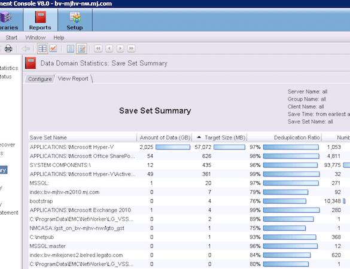Image resolution: width=350 pixels, height=269 pixels.
Task: Open the Reports section
Action: coord(40,20)
